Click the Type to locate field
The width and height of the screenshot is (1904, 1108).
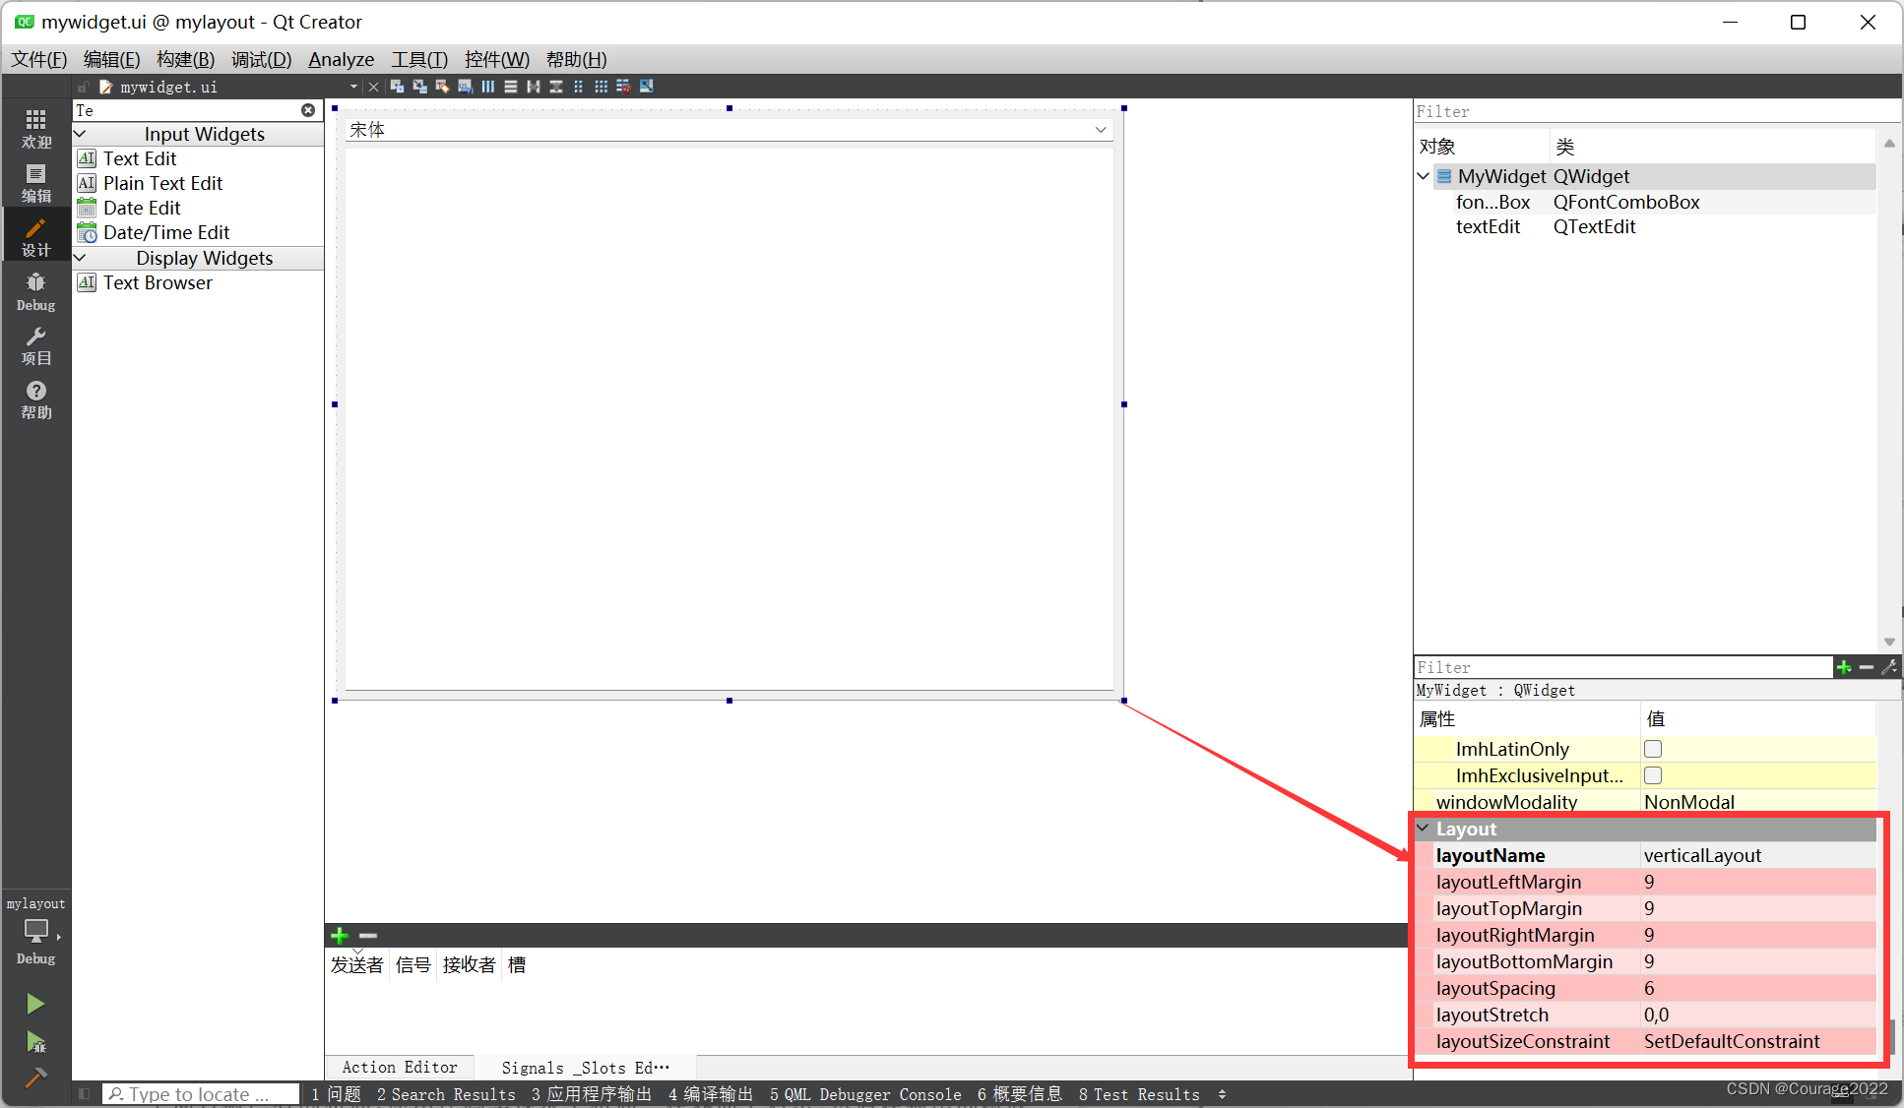pos(202,1094)
